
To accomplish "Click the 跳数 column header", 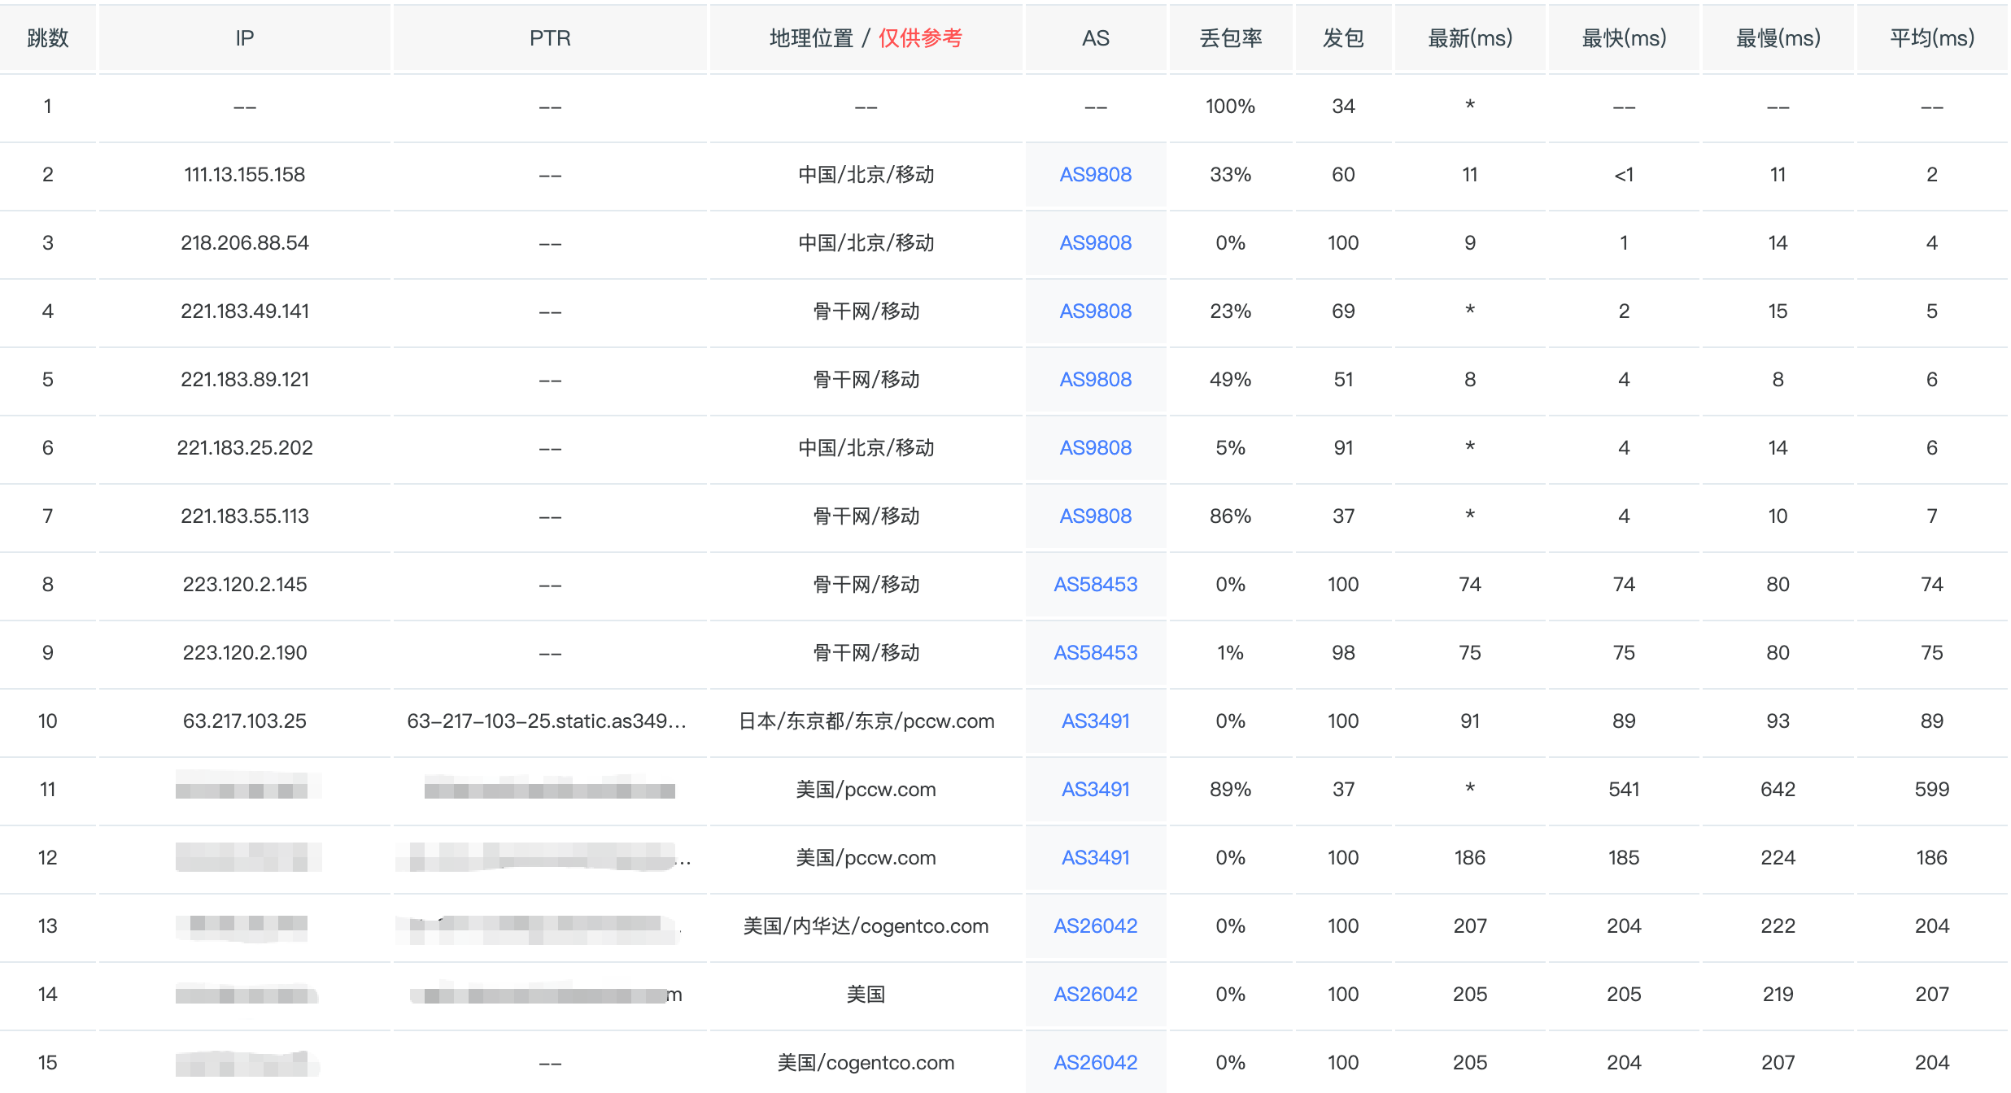I will [x=47, y=38].
